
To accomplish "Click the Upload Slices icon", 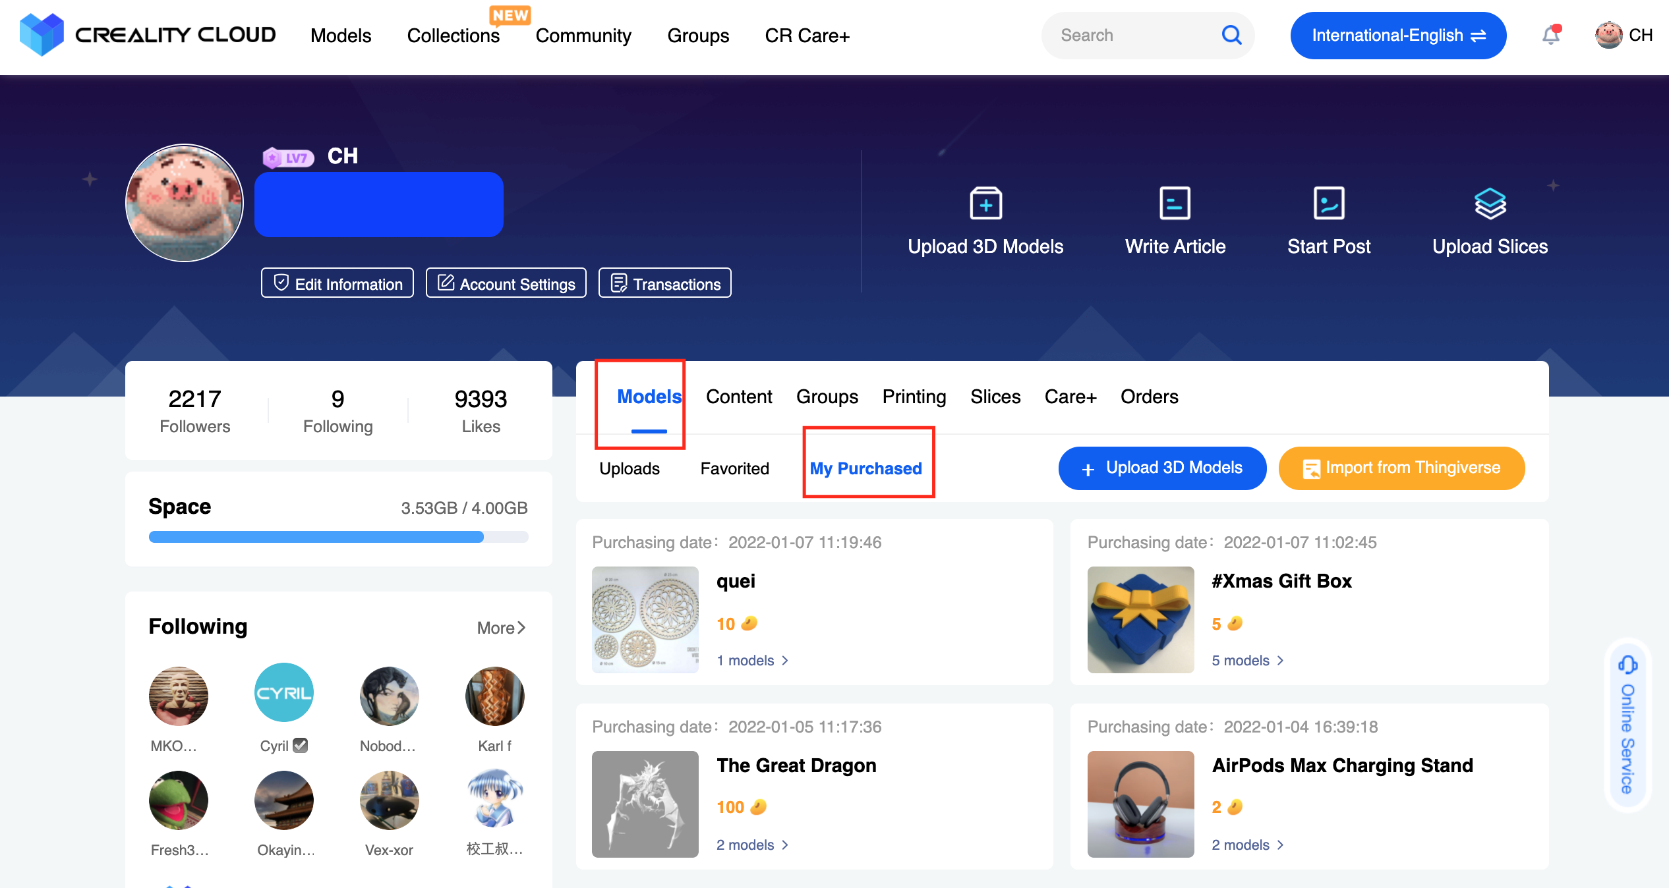I will 1490,204.
